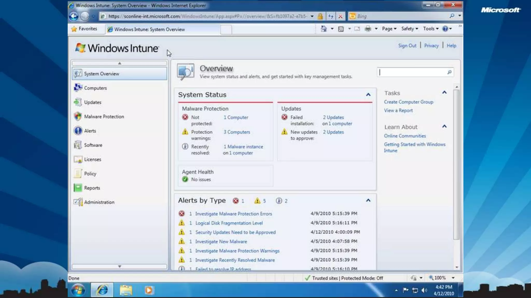Click the Stop loading X icon

(340, 16)
